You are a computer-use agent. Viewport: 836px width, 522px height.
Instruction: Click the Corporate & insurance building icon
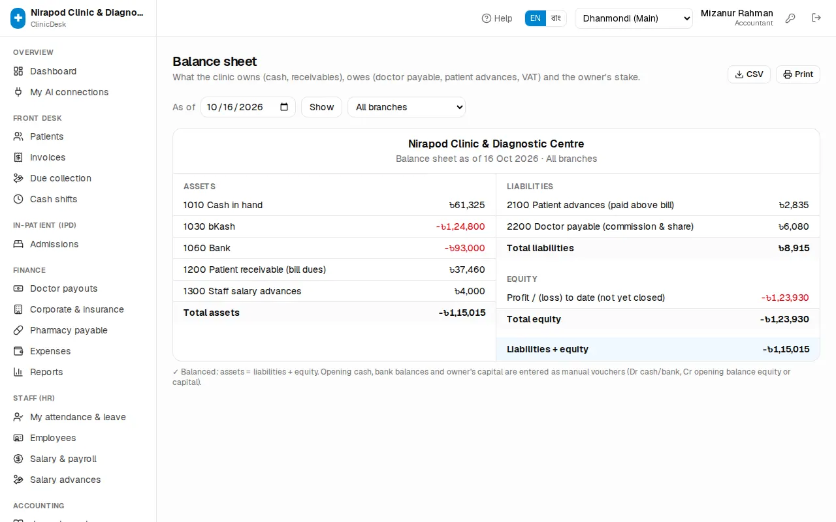pyautogui.click(x=18, y=309)
